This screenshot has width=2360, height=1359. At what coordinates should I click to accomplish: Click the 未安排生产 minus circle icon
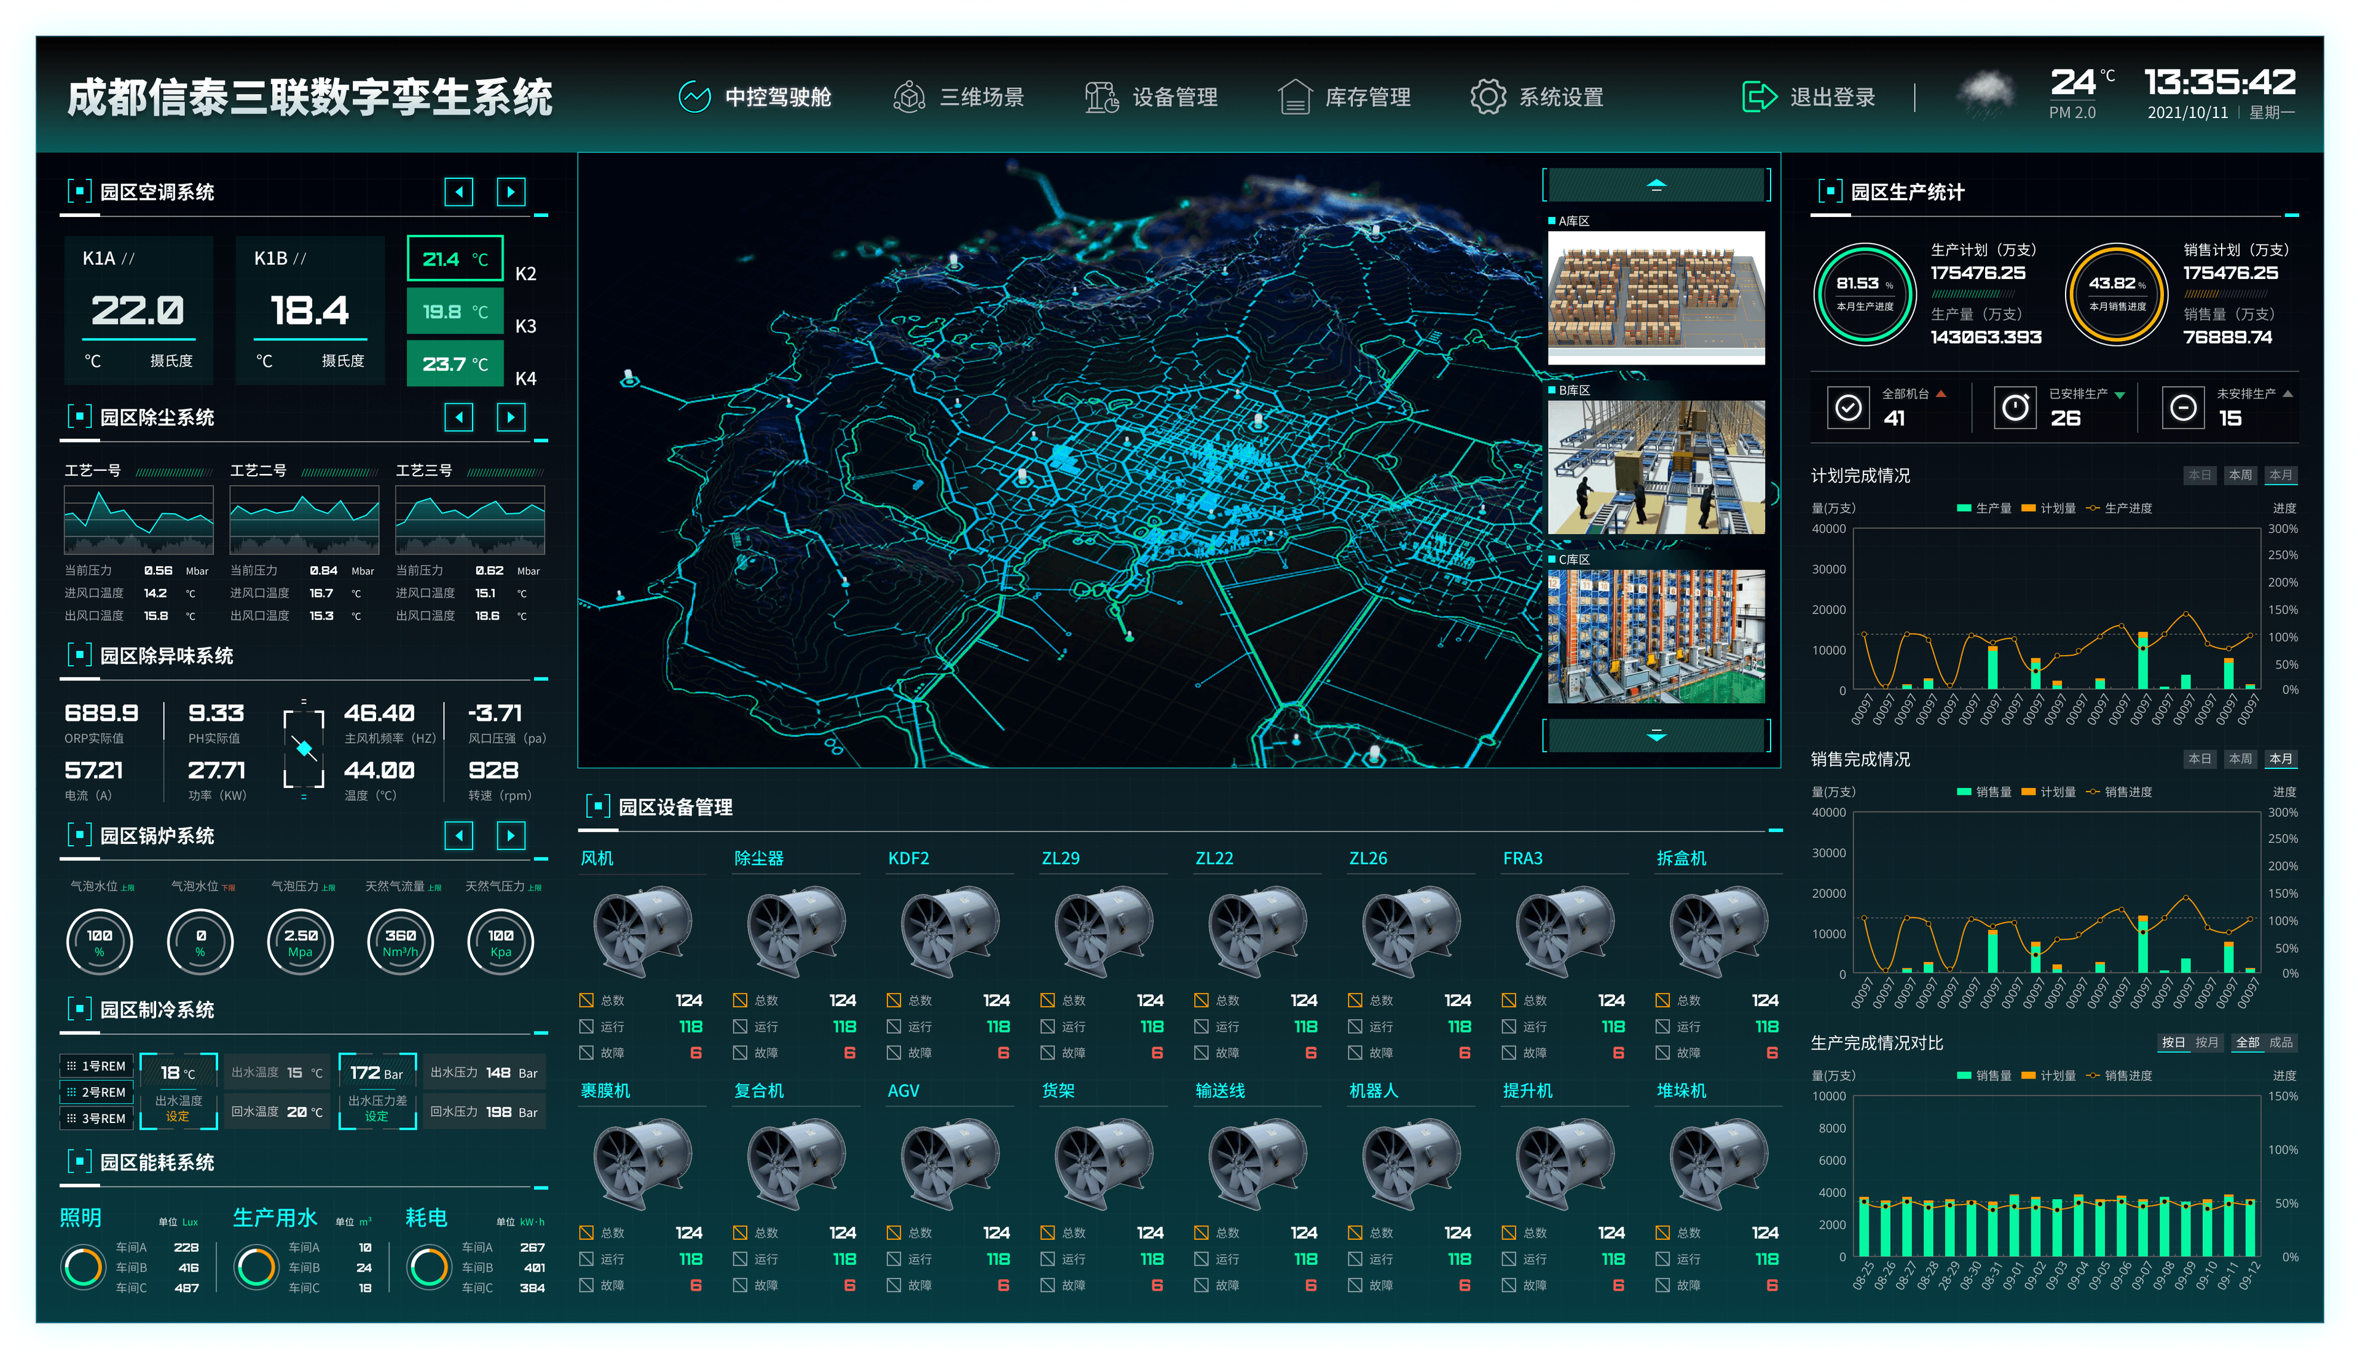(2183, 408)
